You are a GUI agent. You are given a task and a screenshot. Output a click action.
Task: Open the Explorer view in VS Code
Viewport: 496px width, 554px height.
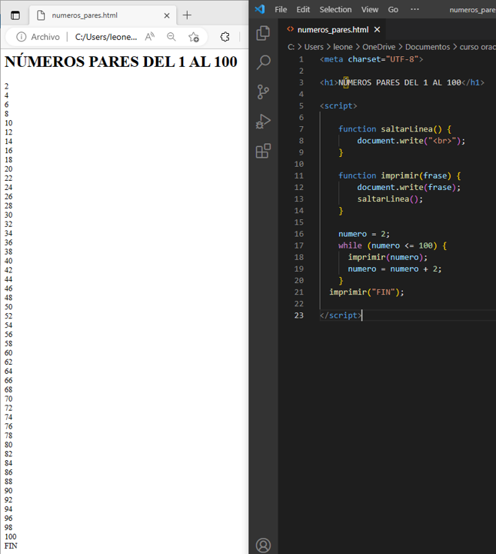pos(263,33)
